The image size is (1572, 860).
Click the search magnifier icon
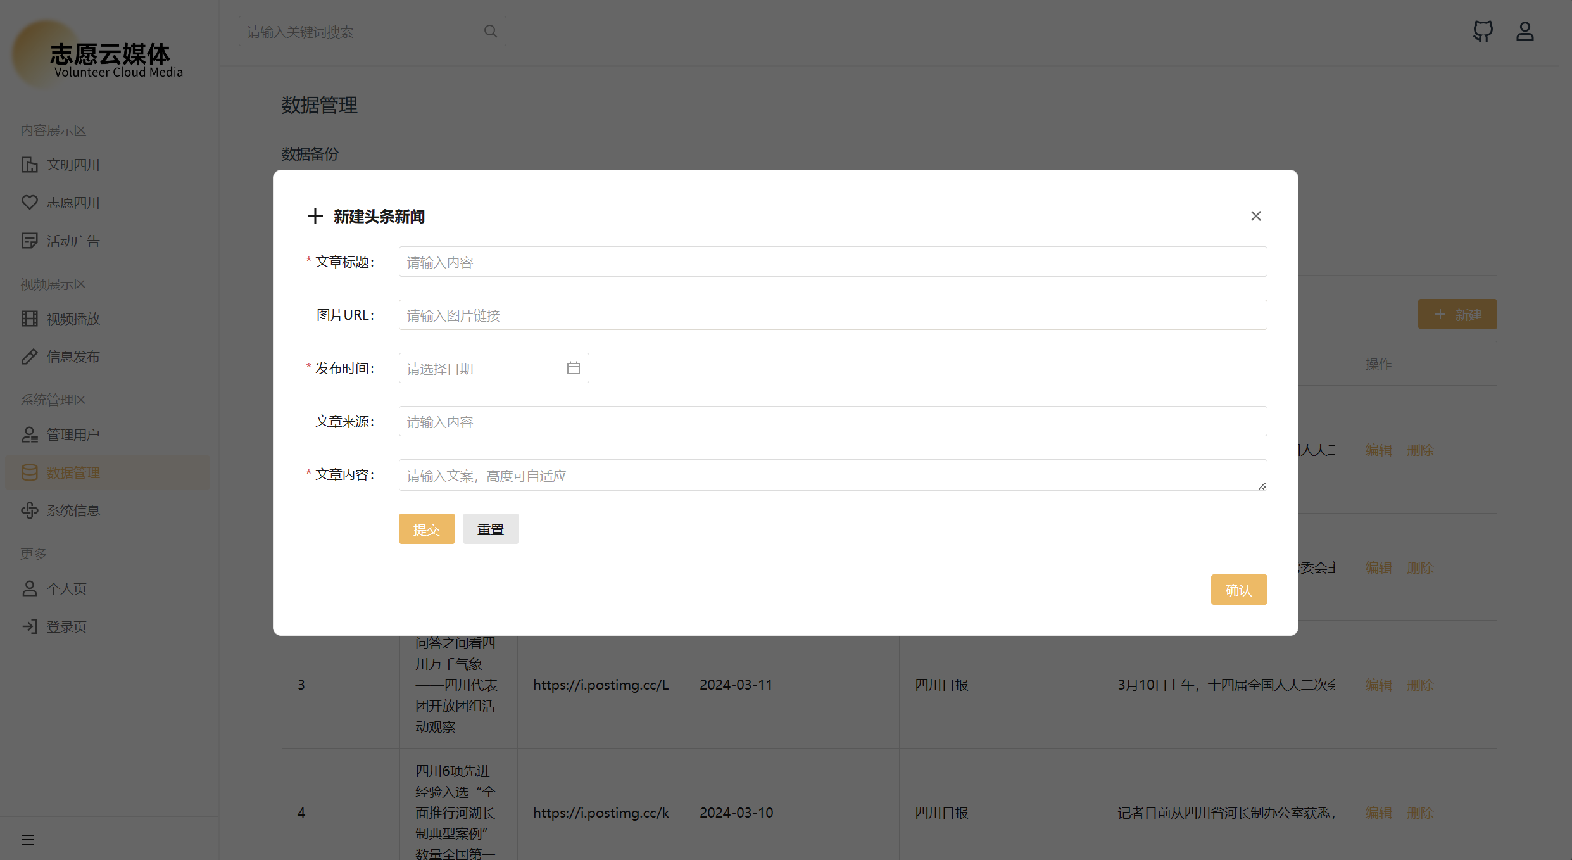pos(490,31)
